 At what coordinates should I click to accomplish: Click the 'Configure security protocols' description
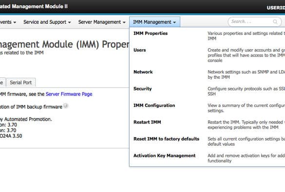pos(247,91)
